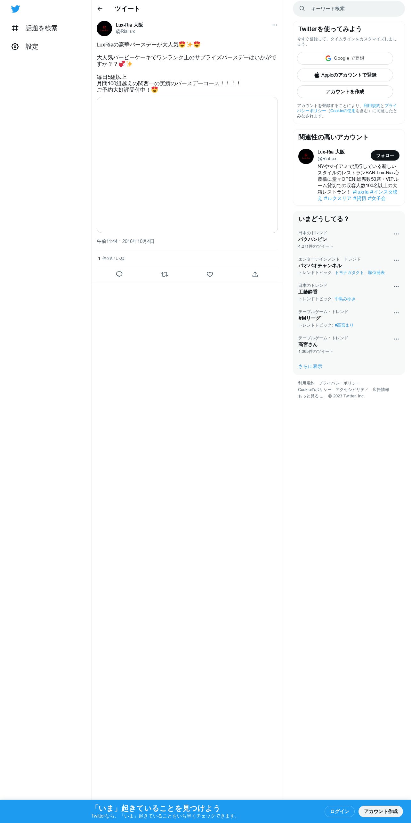Viewport: 411px width, 823px height.
Task: Open the 中島みゆき trend topic
Action: tap(345, 299)
